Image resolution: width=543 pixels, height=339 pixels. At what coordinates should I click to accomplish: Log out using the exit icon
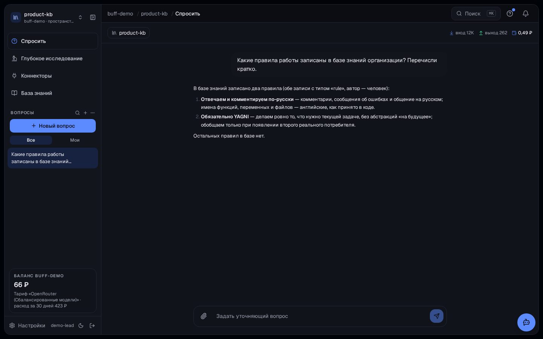click(x=92, y=325)
